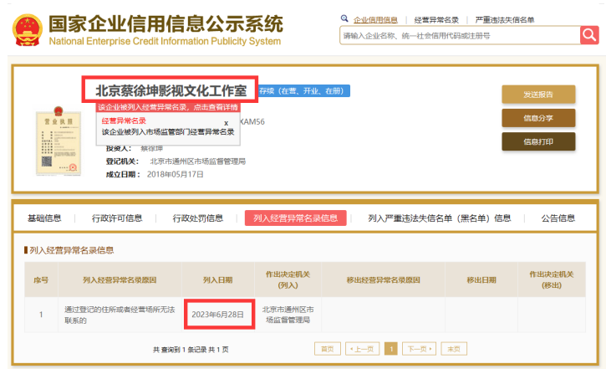Close the 经营异常名录 tooltip popup
This screenshot has height=369, width=606.
click(226, 122)
